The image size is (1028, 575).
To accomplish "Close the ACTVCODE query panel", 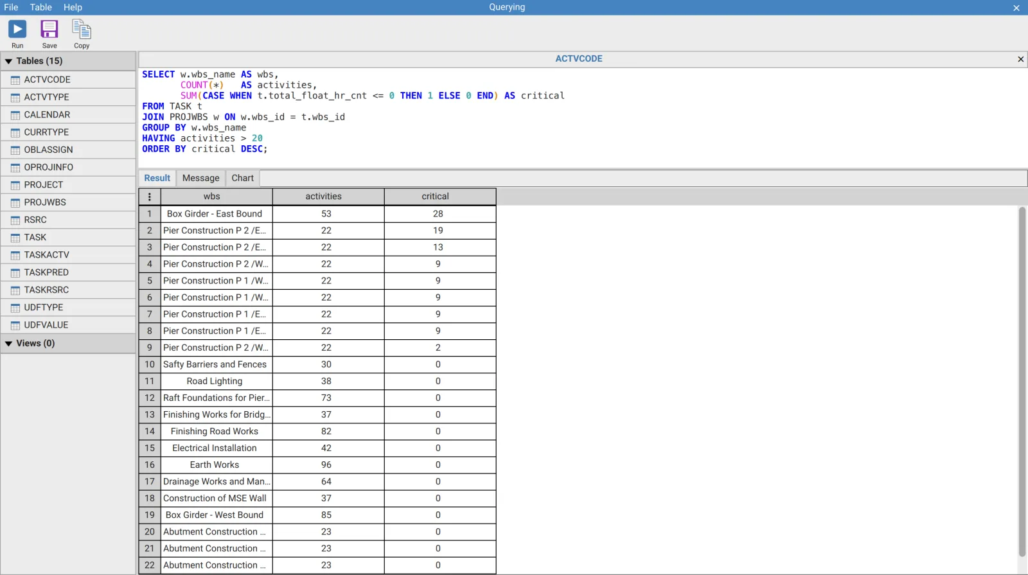I will (1020, 59).
